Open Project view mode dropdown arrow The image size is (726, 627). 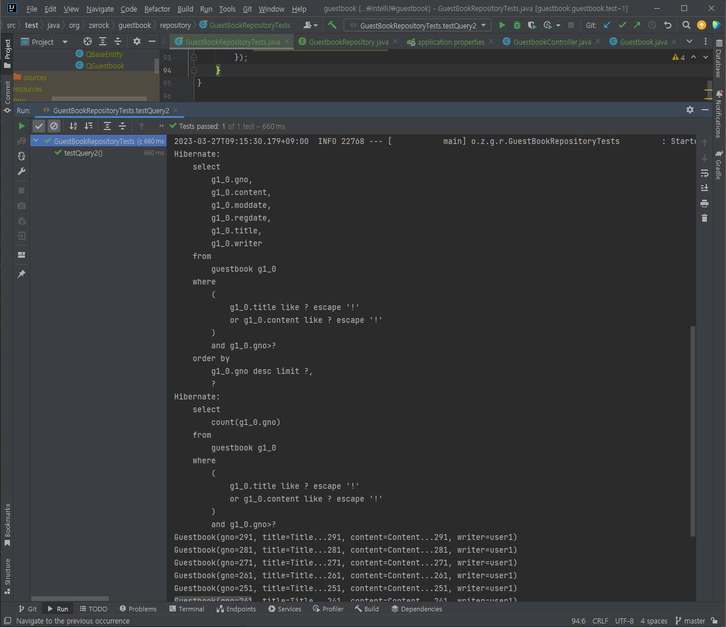(65, 42)
